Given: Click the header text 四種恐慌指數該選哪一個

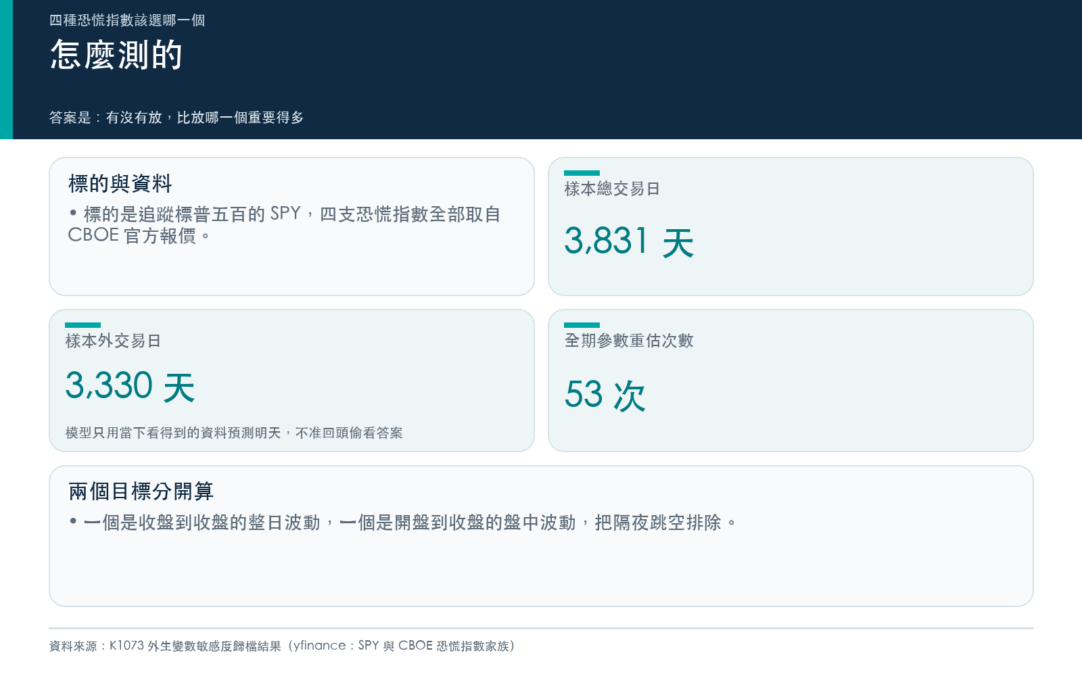Looking at the screenshot, I should [127, 20].
